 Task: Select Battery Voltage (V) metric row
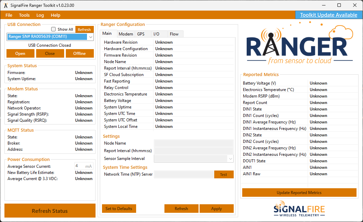coord(299,83)
